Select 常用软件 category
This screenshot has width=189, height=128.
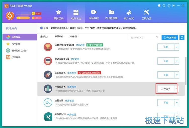[20, 44]
